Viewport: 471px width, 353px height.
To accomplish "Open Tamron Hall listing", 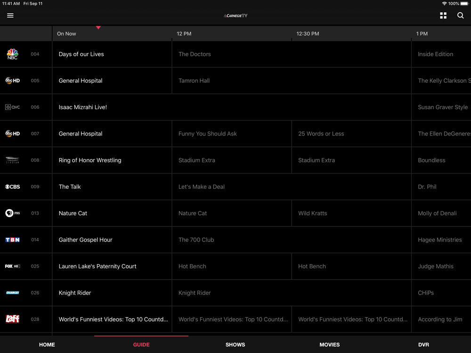I will click(292, 80).
